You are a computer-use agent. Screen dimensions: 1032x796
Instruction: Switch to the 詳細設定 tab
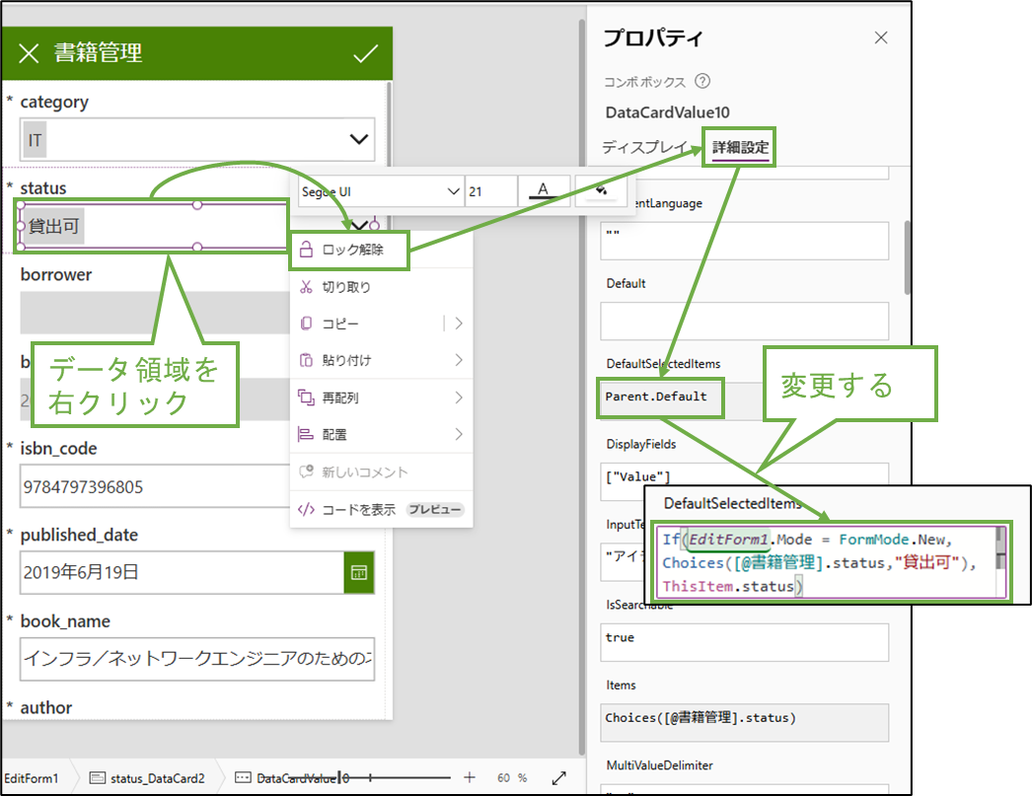(740, 147)
